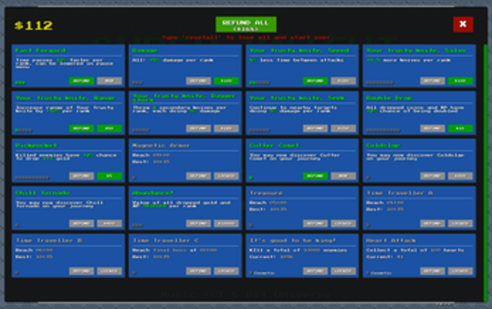Click Heart Attack locked button
This screenshot has width=492, height=309.
click(460, 271)
